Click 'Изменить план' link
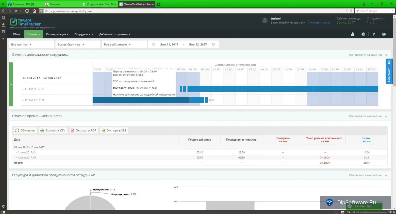 coord(320,23)
